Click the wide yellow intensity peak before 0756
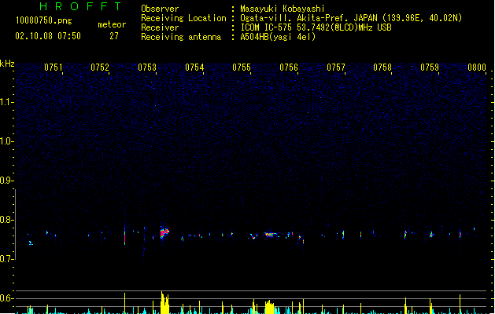The width and height of the screenshot is (495, 314). 269,307
